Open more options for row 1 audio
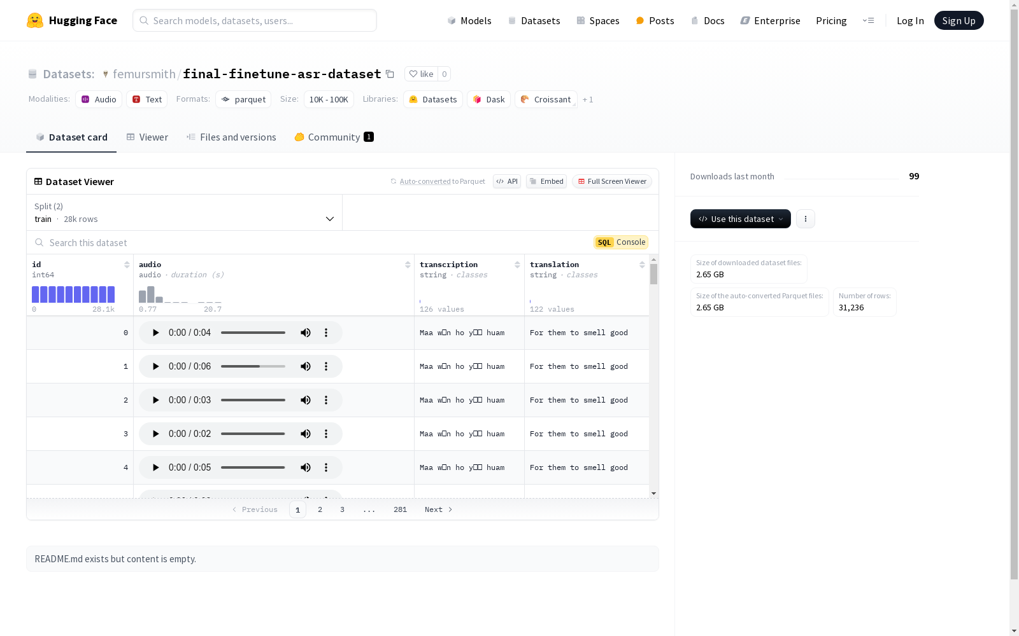The height and width of the screenshot is (636, 1019). point(326,366)
